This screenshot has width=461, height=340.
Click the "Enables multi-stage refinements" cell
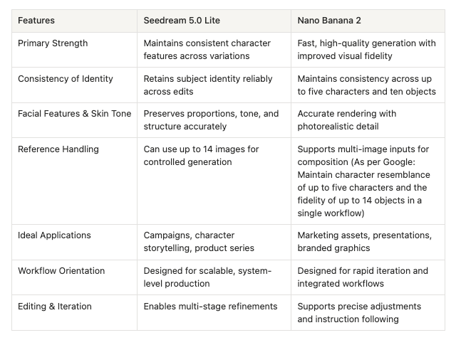pyautogui.click(x=210, y=307)
